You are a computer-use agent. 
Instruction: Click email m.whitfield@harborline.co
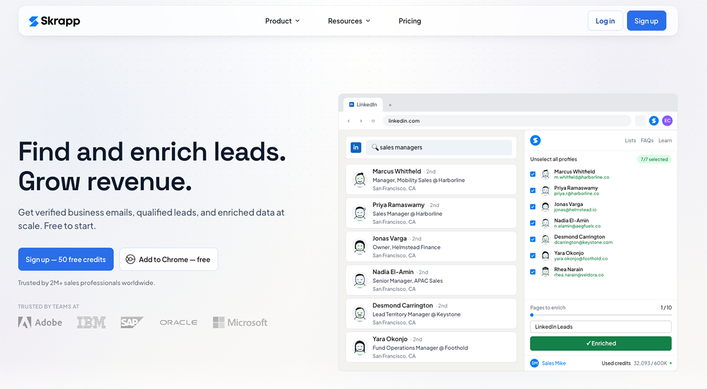tap(582, 177)
